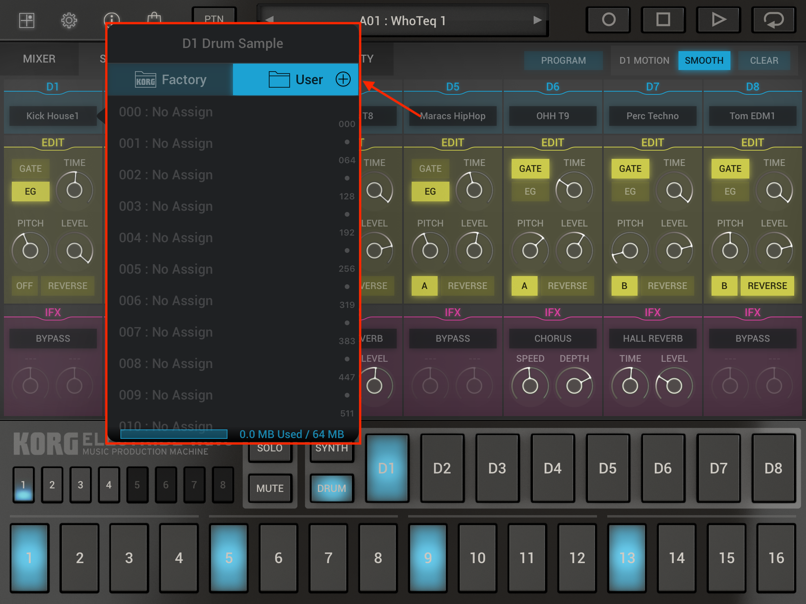
Task: Add user sample with plus icon
Action: (343, 79)
